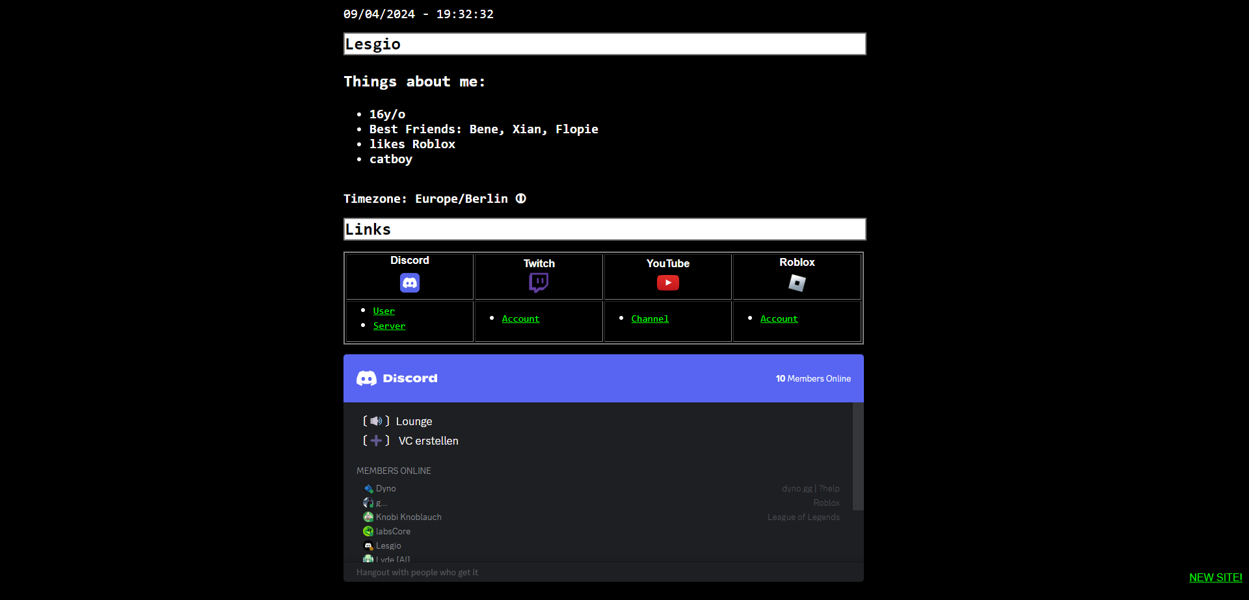Click the dyno.gg | ?help status text
Screen dimensions: 1249x600
pos(811,489)
